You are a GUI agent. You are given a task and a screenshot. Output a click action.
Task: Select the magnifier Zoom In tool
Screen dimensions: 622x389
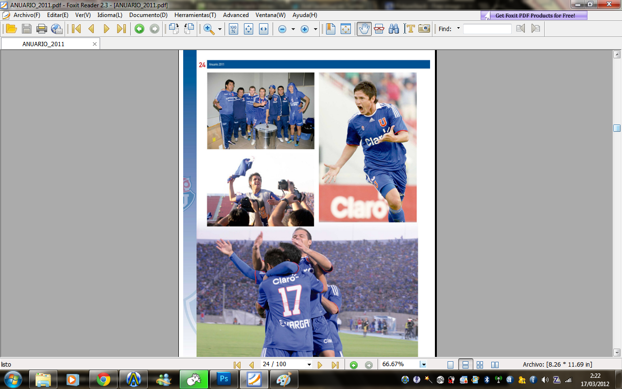click(x=209, y=29)
